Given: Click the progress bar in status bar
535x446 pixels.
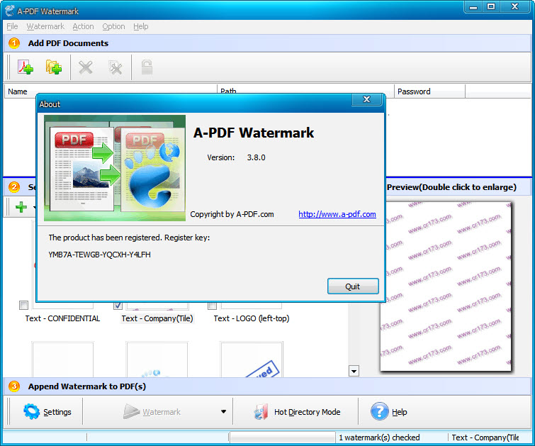Looking at the screenshot, I should pos(283,437).
